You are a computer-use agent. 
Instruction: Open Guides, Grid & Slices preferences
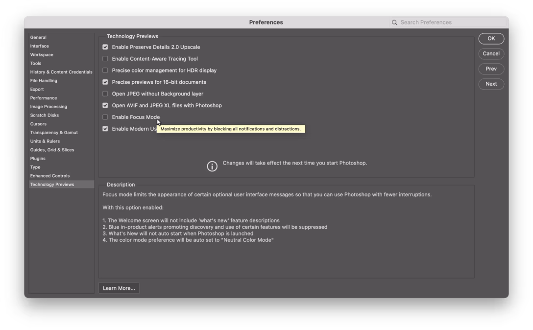click(x=52, y=150)
